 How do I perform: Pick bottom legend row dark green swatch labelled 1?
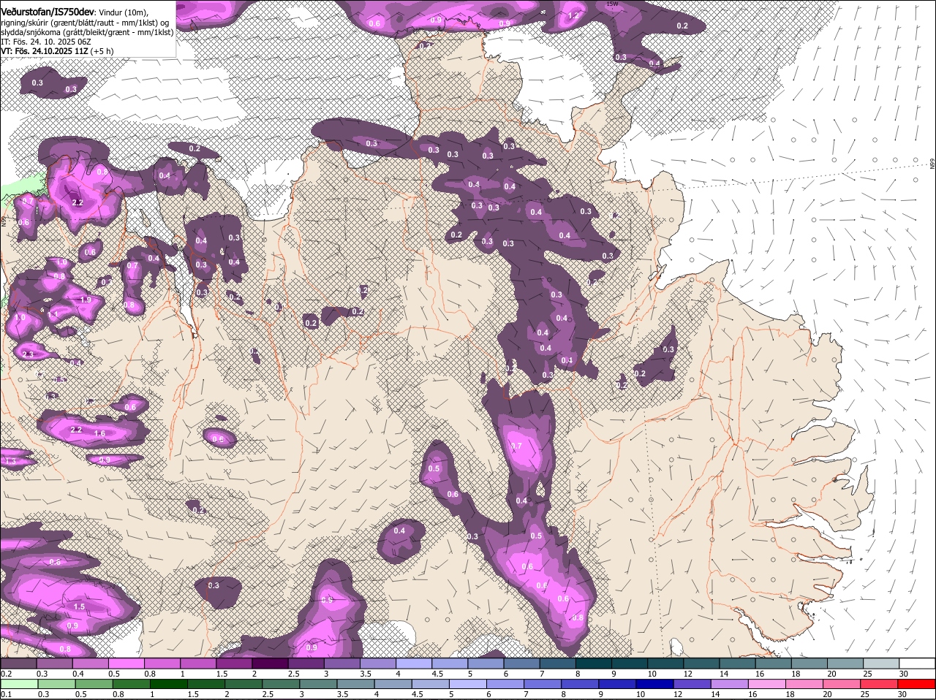[169, 684]
